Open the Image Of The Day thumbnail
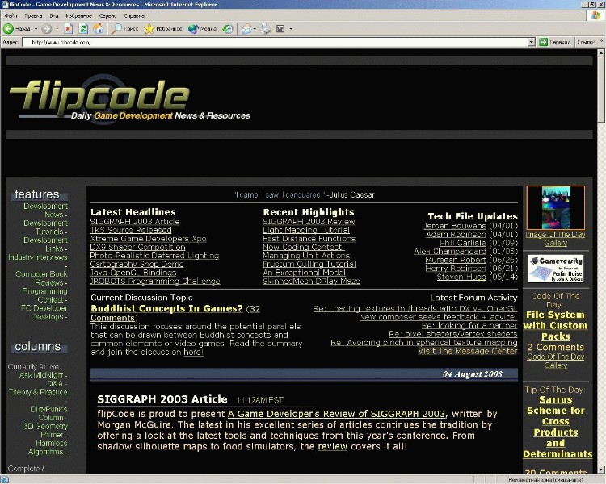The height and width of the screenshot is (484, 606). pyautogui.click(x=555, y=207)
